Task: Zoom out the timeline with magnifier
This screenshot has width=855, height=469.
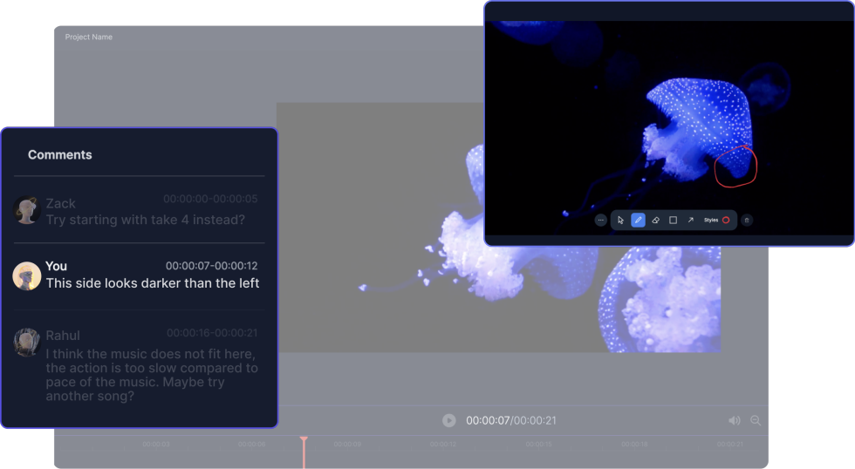Action: point(756,420)
